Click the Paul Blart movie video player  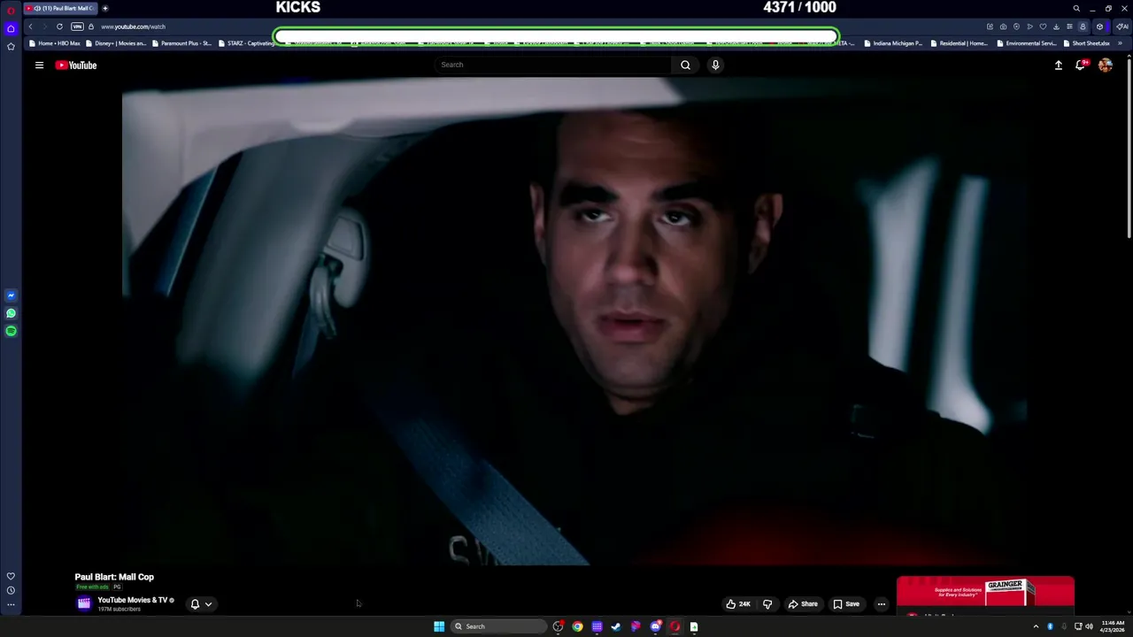(575, 321)
